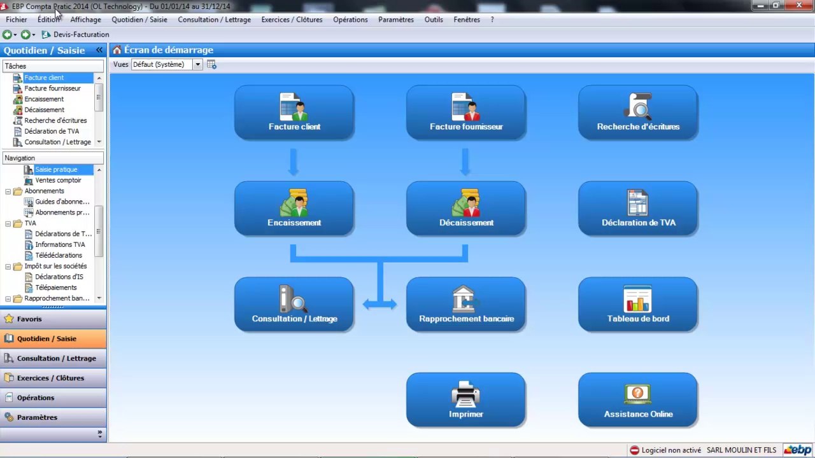
Task: Open the Paramètres menu
Action: 396,20
